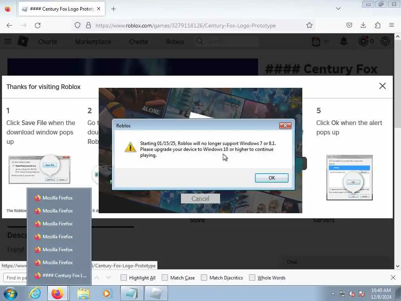
Task: Enable the Whole Words checkbox
Action: (252, 277)
